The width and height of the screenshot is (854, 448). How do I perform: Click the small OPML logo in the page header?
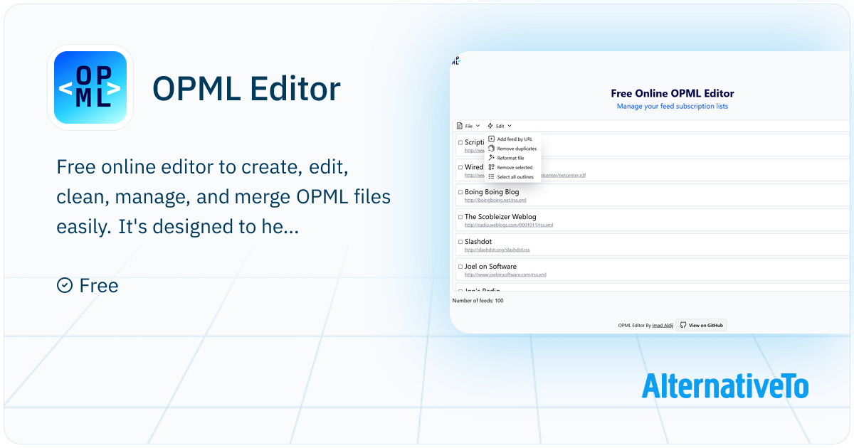pos(456,61)
